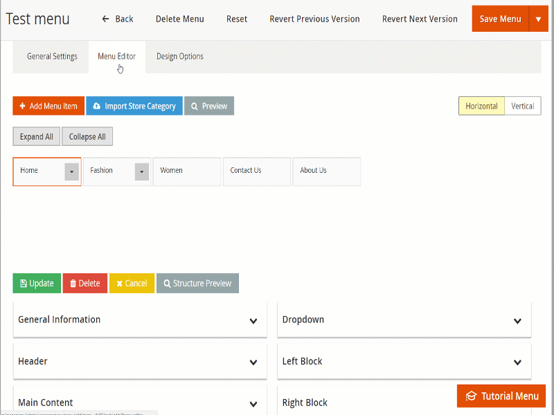The image size is (554, 415).
Task: Expand the General Information section
Action: point(253,321)
